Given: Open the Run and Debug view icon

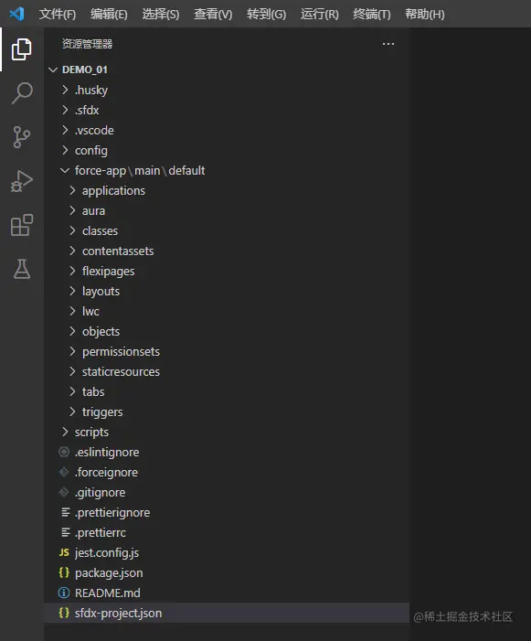Looking at the screenshot, I should point(22,181).
